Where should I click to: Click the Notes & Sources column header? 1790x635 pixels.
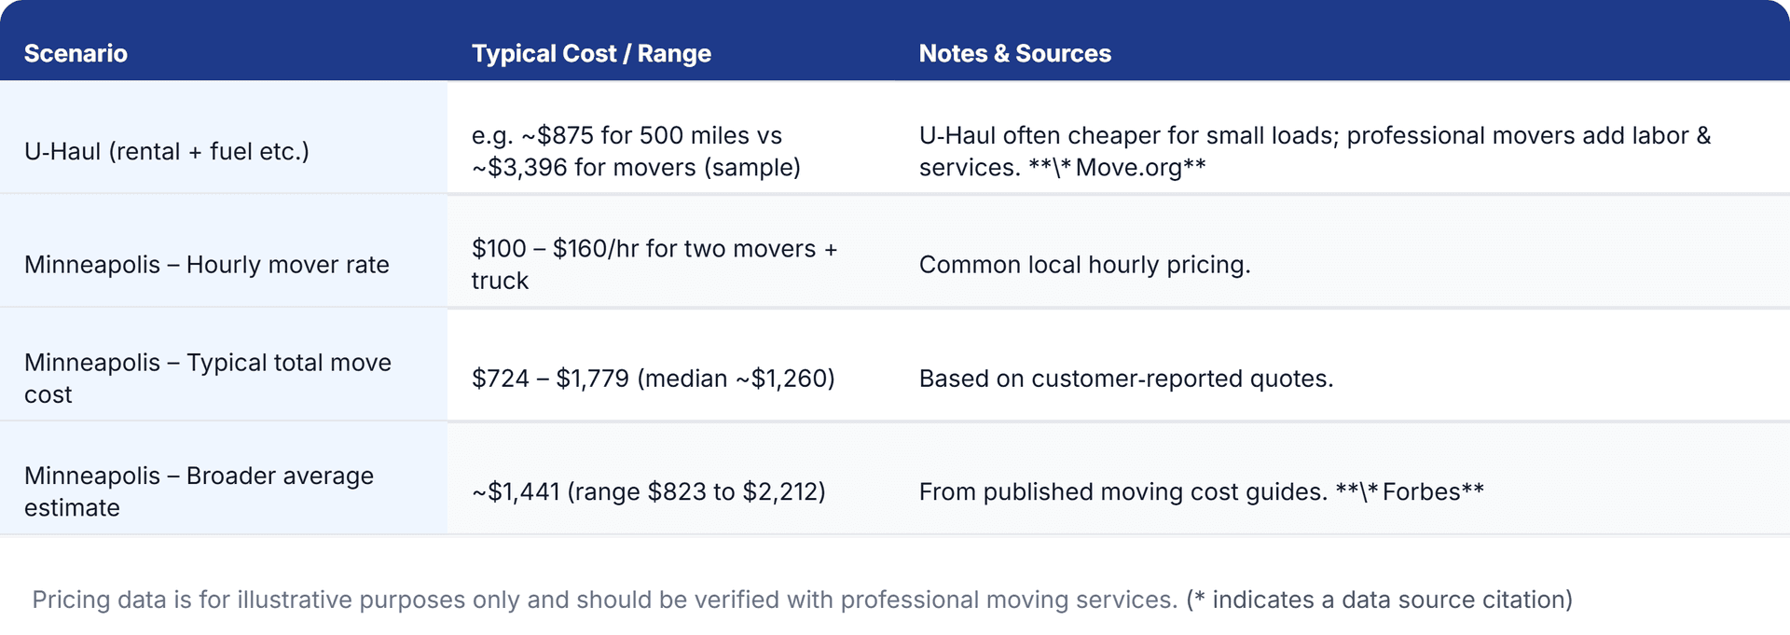(1014, 53)
